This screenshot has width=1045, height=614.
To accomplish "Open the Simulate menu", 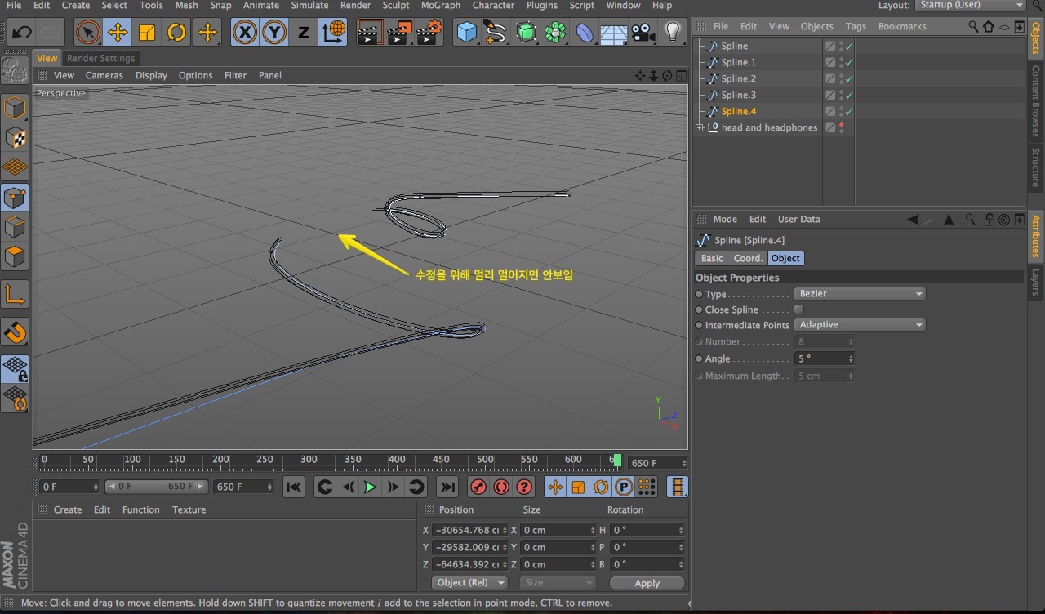I will pos(309,5).
